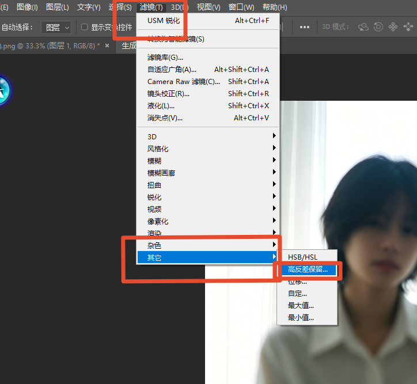
Task: Select the 3D orbit camera icon
Action: 363,27
